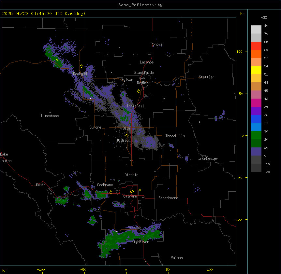The height and width of the screenshot is (274, 281).
Task: Click the Lacombe city label
Action: click(x=147, y=62)
